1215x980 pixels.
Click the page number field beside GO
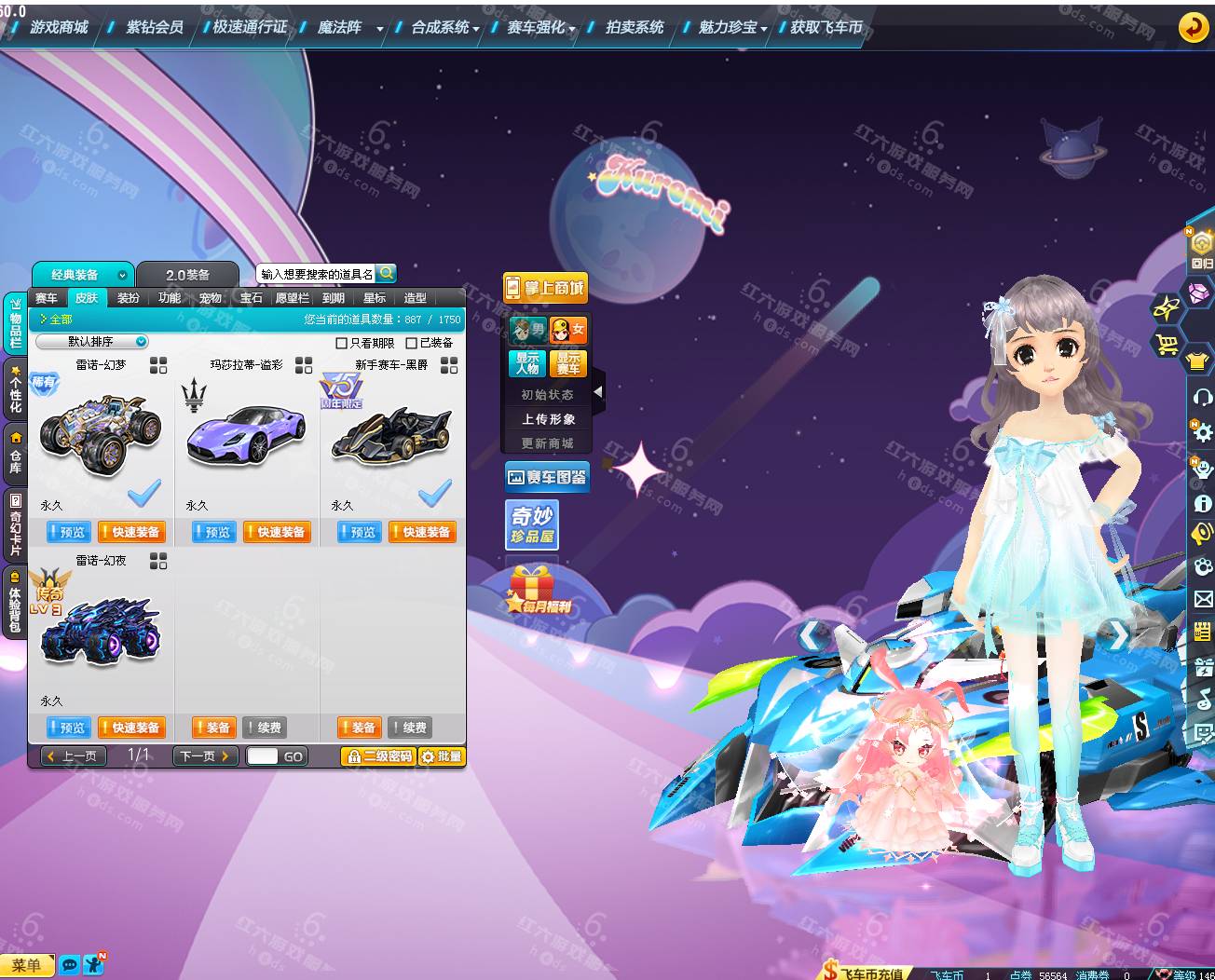(262, 756)
